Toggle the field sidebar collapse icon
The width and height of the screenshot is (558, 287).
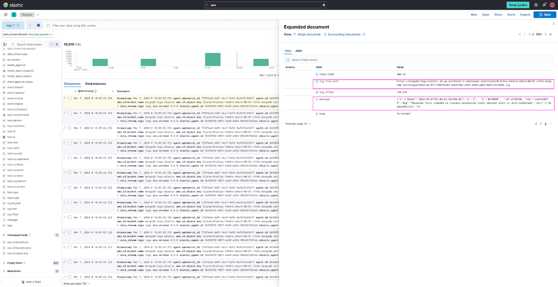[x=5, y=45]
